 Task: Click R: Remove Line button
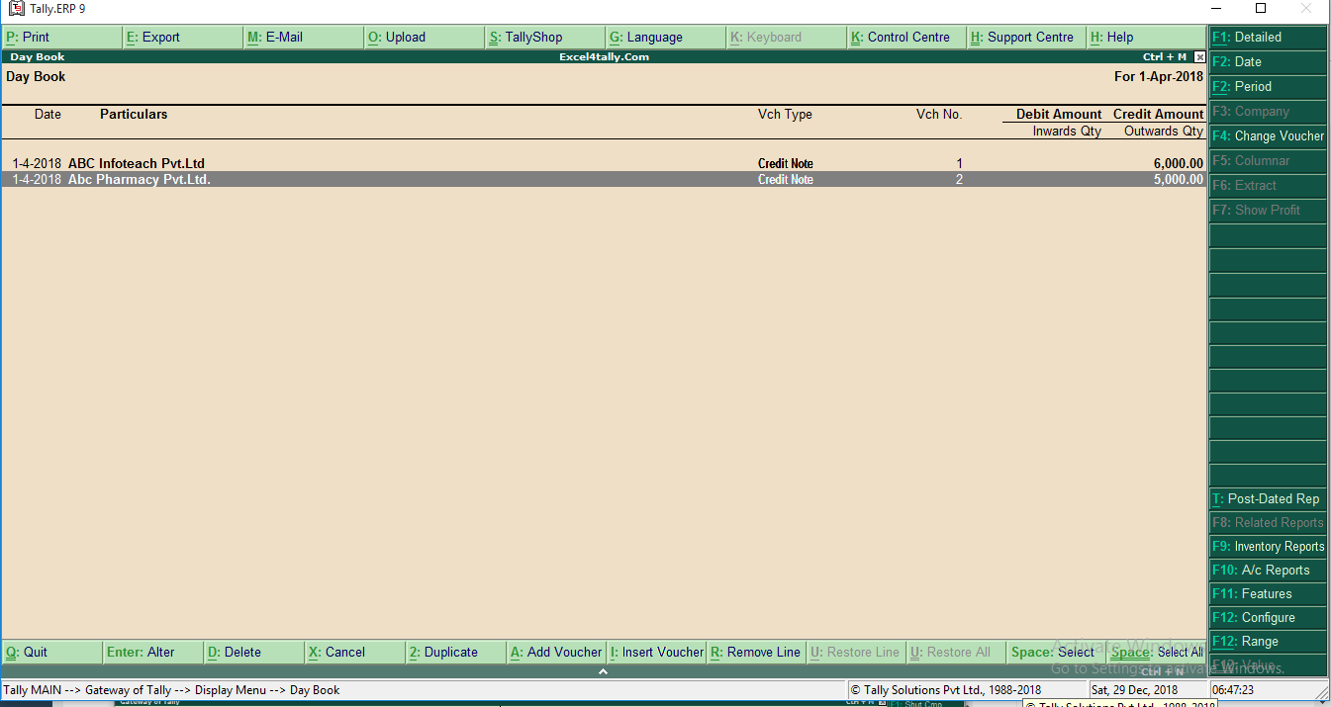click(x=757, y=653)
